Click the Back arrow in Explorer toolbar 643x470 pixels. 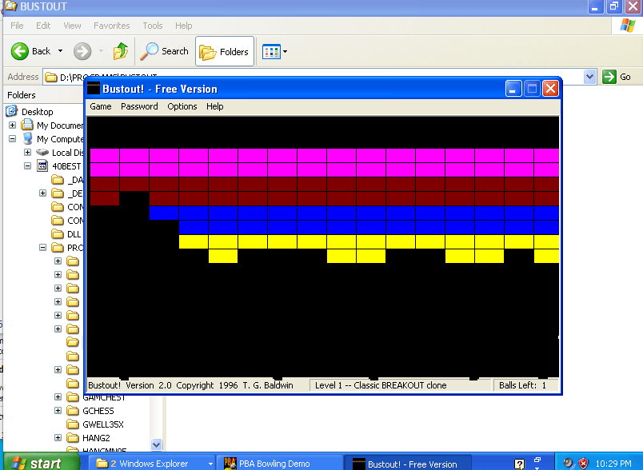[x=21, y=51]
